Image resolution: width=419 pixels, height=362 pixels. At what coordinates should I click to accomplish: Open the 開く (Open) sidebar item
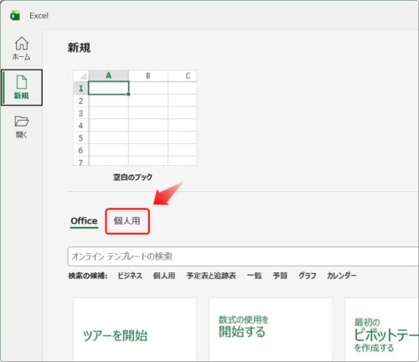point(22,127)
